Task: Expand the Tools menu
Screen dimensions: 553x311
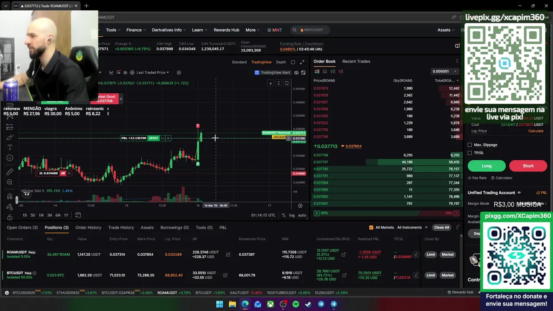Action: [113, 30]
